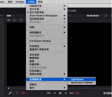Select the qualifier eyedropper tool

pyautogui.click(x=10, y=93)
